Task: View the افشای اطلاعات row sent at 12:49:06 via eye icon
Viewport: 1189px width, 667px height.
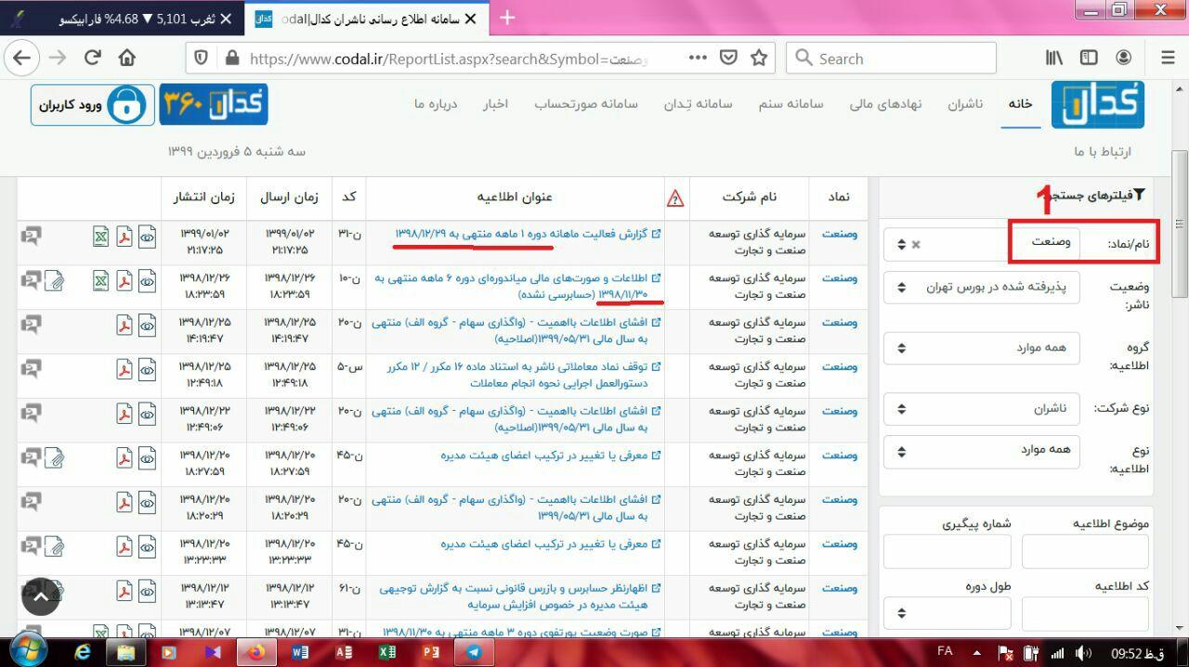Action: click(x=147, y=413)
